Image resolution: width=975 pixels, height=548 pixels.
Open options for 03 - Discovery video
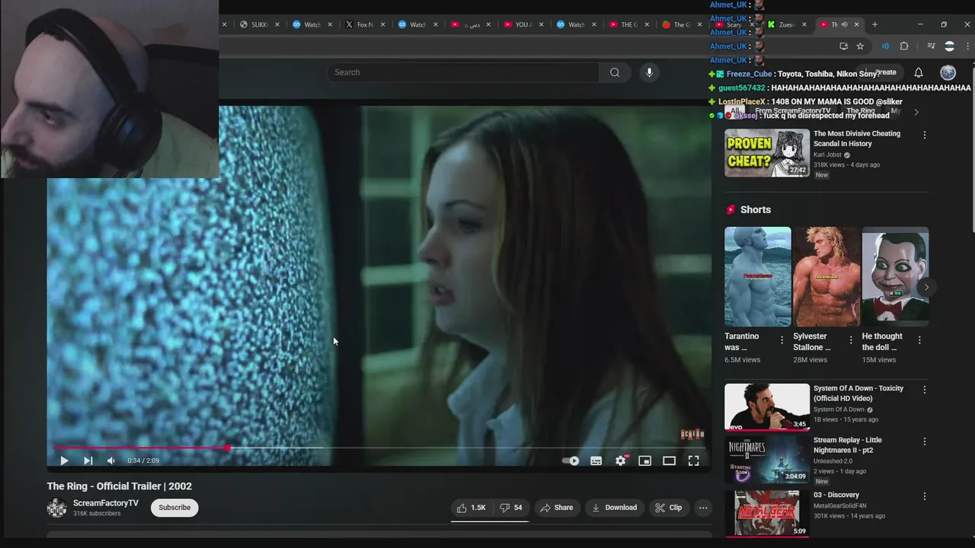[x=925, y=496]
